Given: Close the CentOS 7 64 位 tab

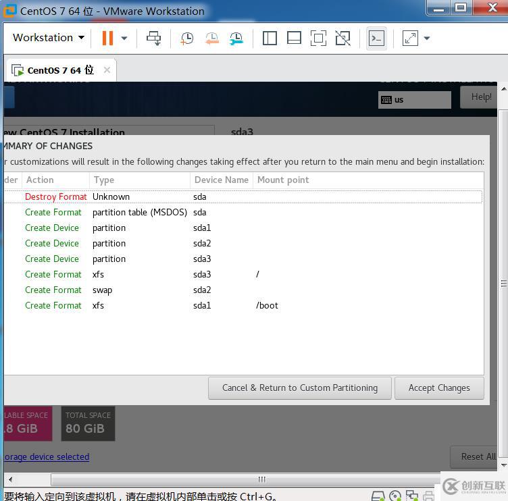Looking at the screenshot, I should [107, 70].
